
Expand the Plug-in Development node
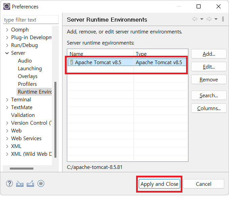click(x=7, y=37)
